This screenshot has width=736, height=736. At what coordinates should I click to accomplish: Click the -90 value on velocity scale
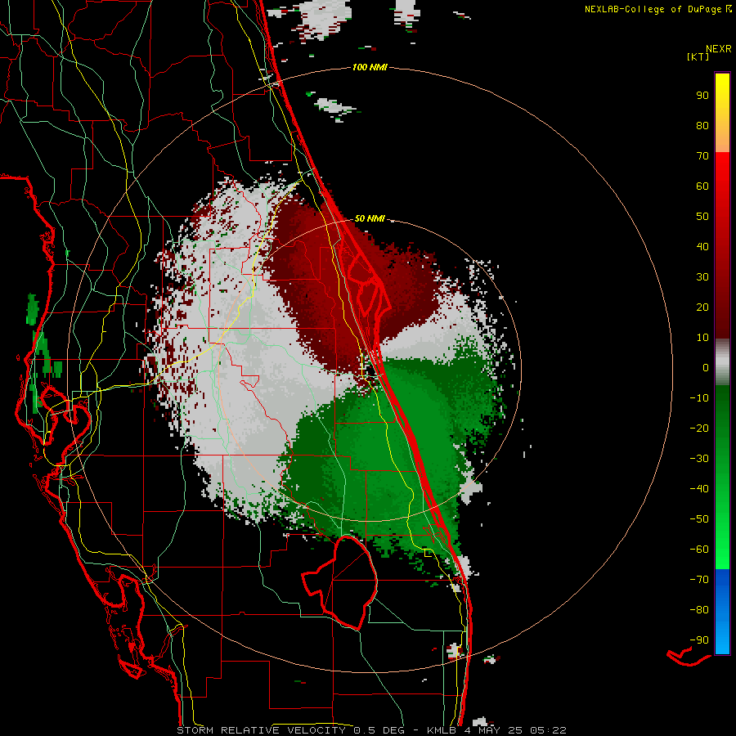[699, 640]
